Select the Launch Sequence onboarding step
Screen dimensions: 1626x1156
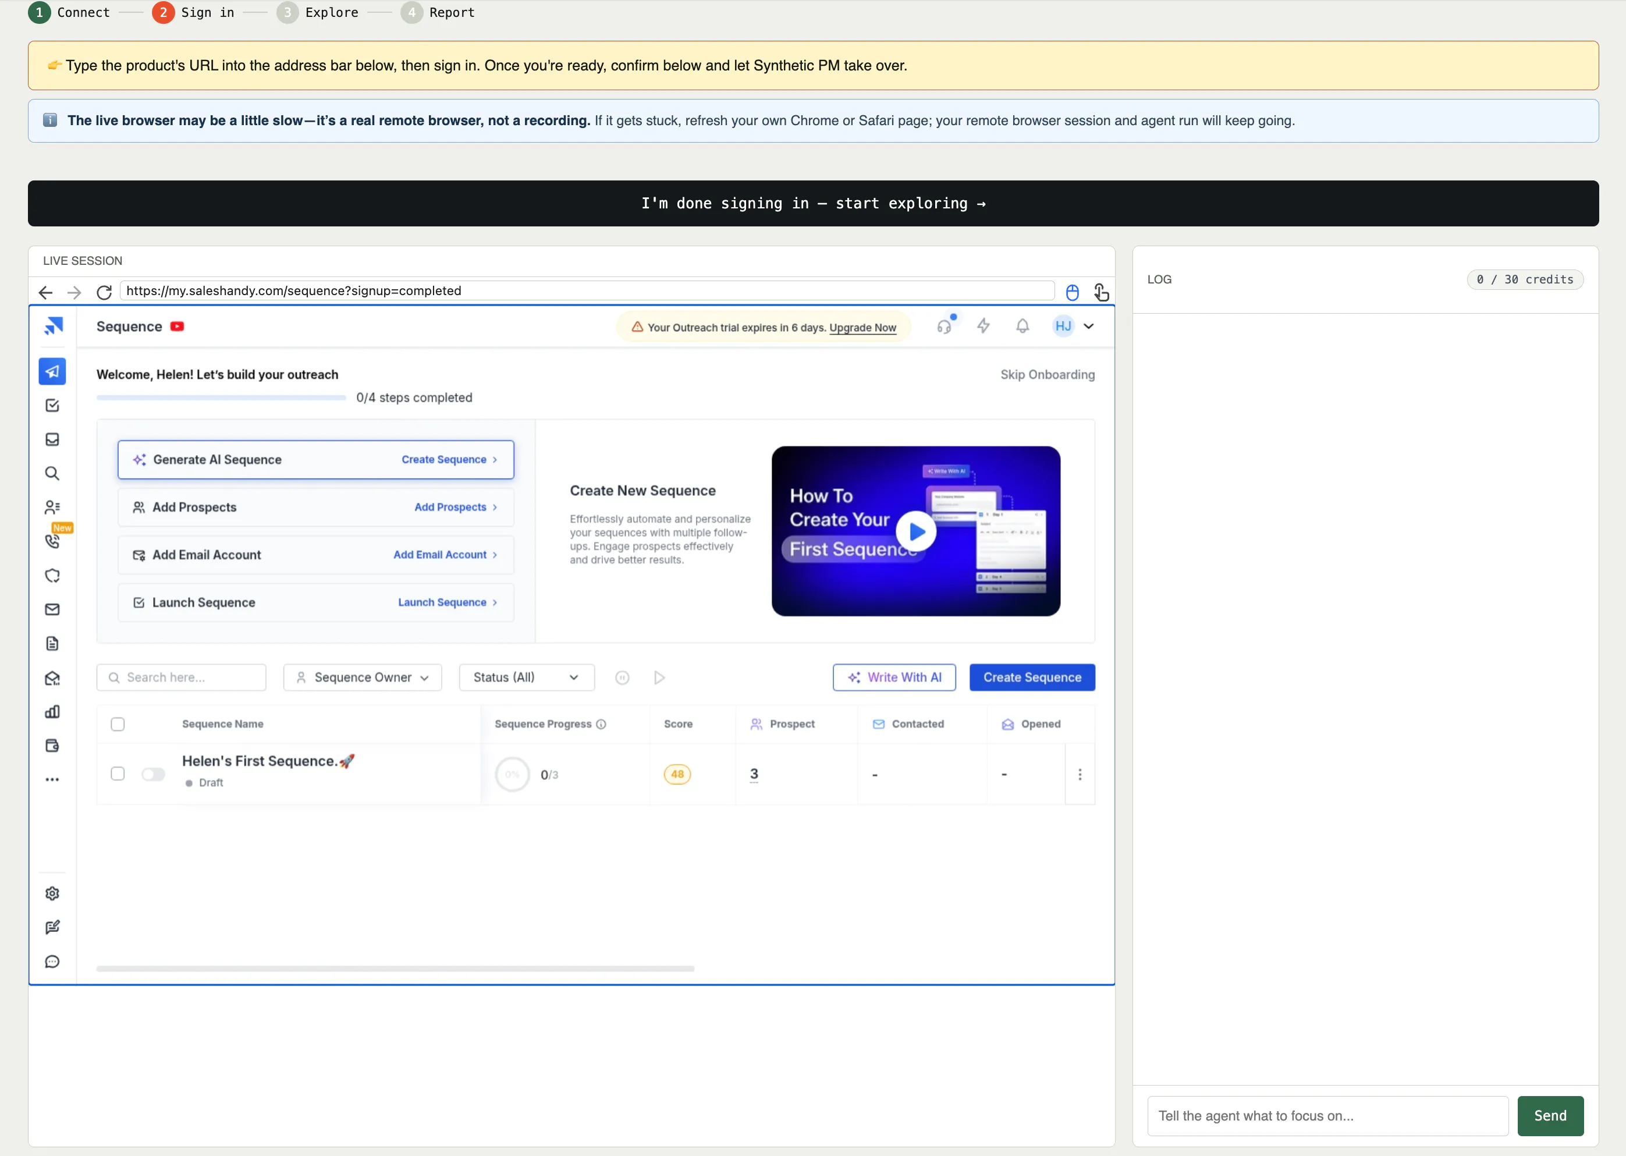pos(316,603)
